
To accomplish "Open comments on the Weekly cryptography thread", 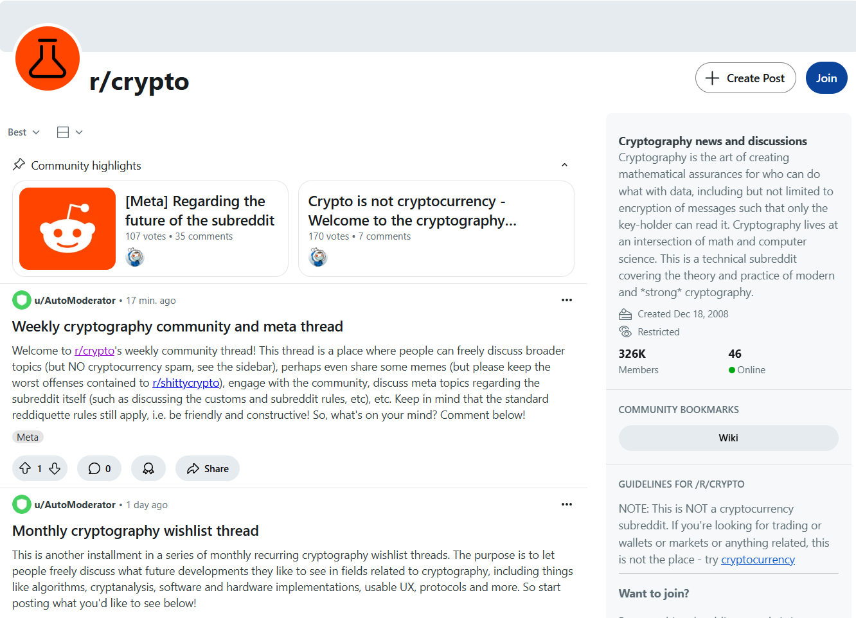I will point(100,468).
